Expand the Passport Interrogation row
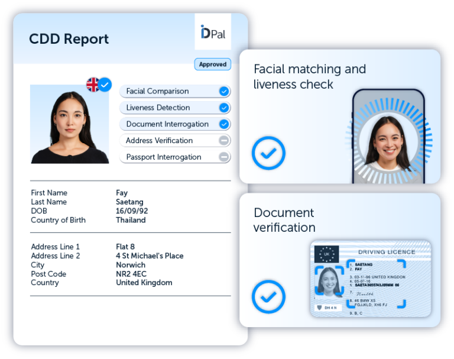The width and height of the screenshot is (454, 359). click(x=224, y=157)
